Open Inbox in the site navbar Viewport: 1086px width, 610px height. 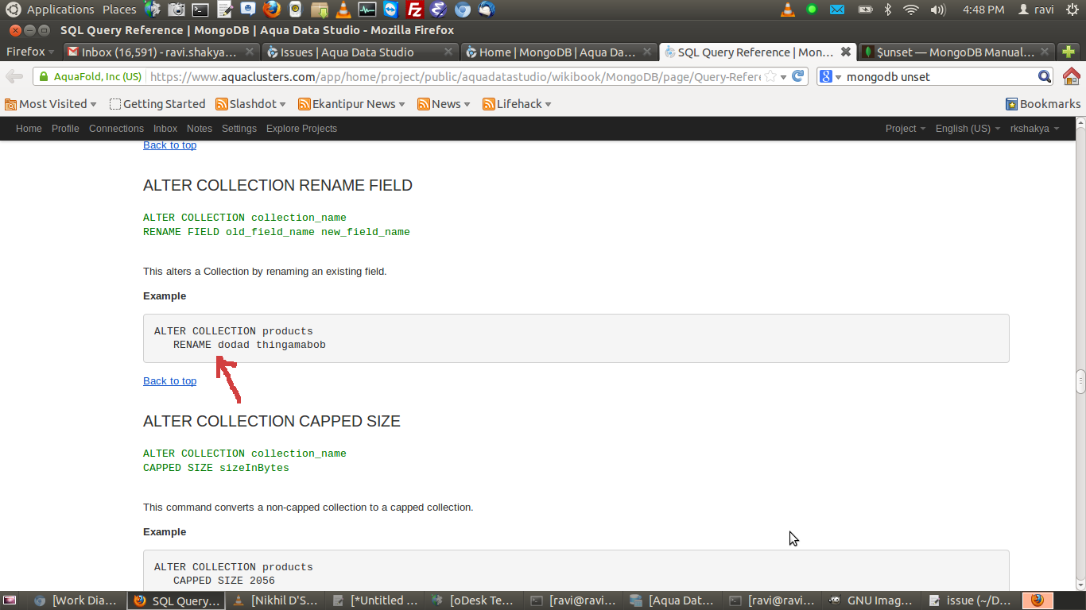(165, 129)
